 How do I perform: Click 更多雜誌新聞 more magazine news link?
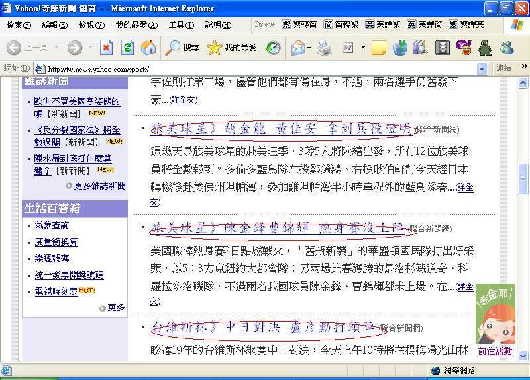click(99, 187)
